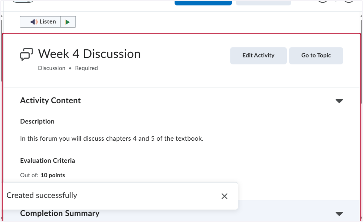Click the Completion Summary heading
The width and height of the screenshot is (363, 222).
coord(60,213)
